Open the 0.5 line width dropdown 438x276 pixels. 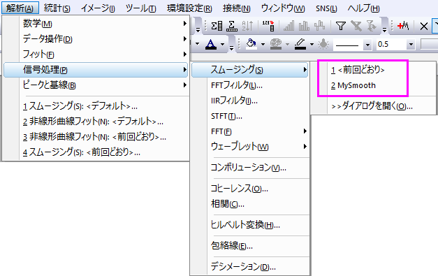tap(411, 45)
